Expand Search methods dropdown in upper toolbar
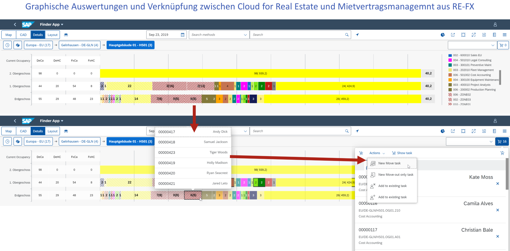 coord(245,35)
